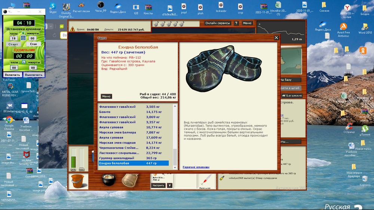Click the Divinity Original Sin desktop icon

[66, 11]
